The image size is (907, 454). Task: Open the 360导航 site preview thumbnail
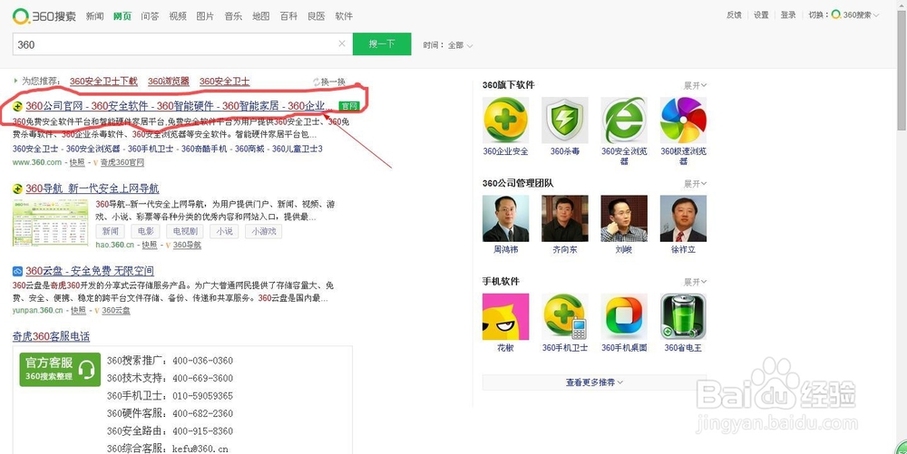(x=50, y=223)
